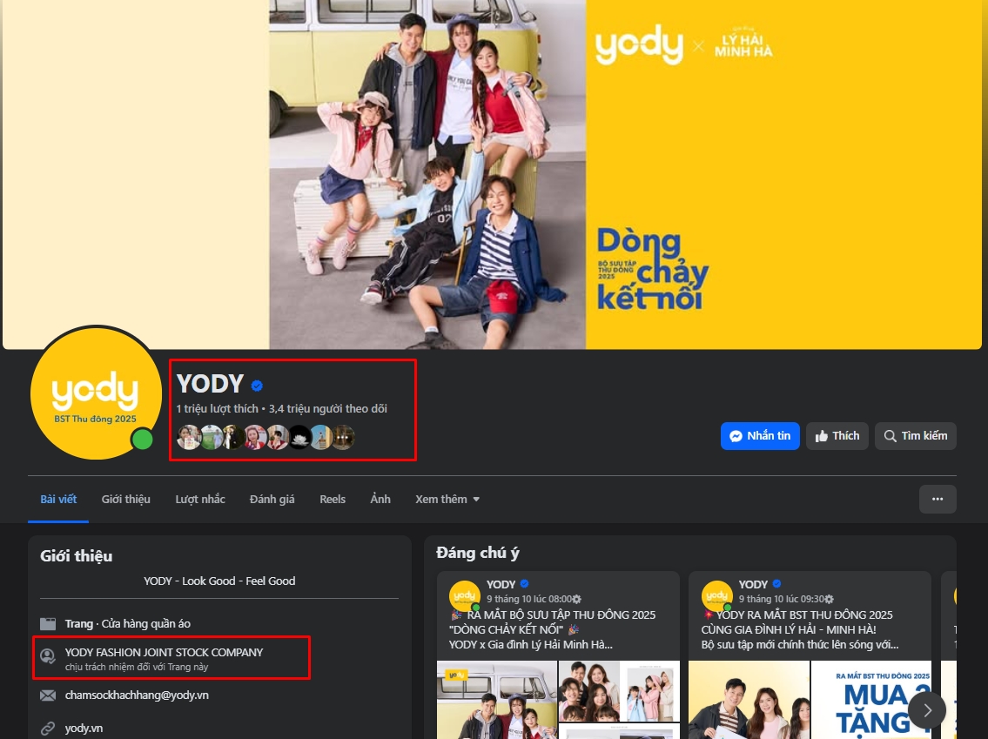Select the Đánh giá tab
988x739 pixels.
272,499
